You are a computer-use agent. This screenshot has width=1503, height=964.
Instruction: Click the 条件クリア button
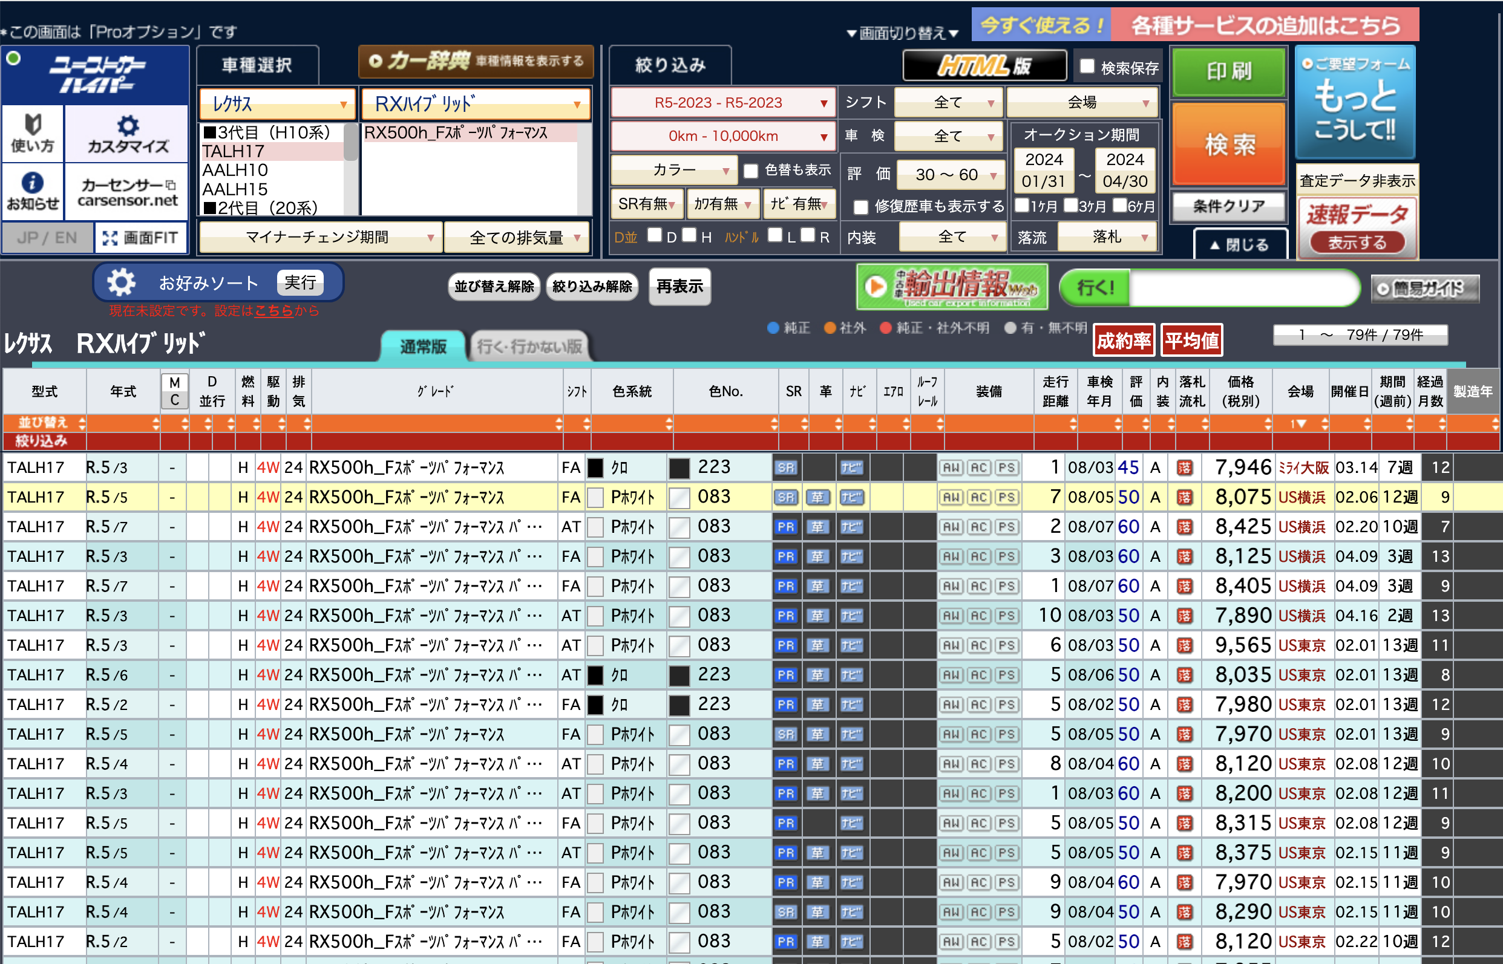pos(1229,206)
